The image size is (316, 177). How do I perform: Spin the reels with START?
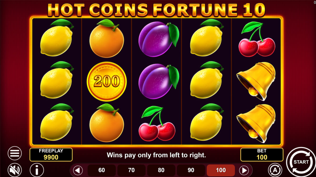[x=301, y=162]
